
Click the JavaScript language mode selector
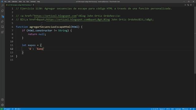(x=178, y=109)
